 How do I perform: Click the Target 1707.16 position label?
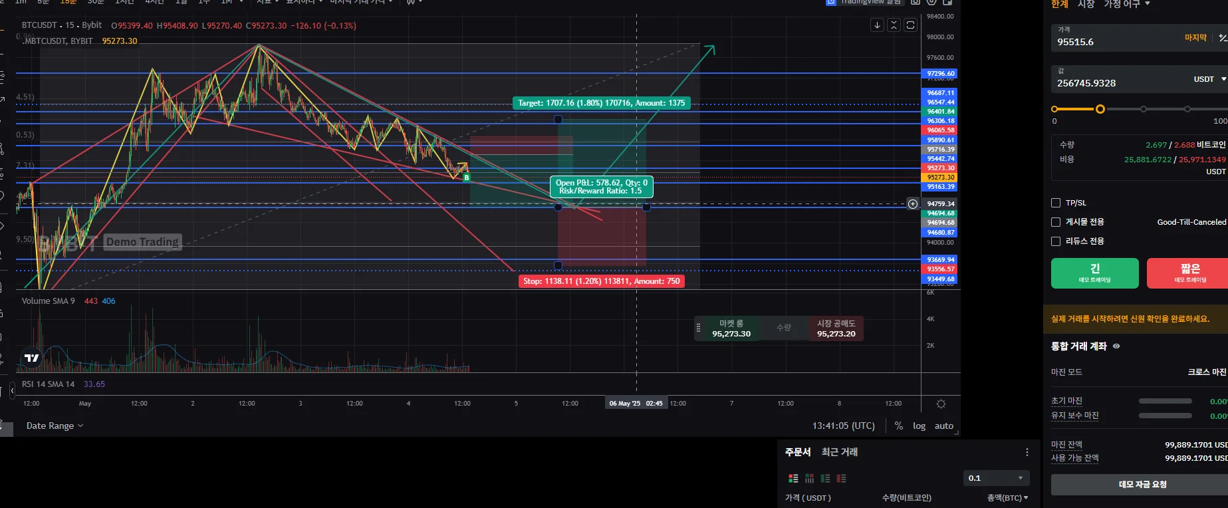pyautogui.click(x=602, y=103)
